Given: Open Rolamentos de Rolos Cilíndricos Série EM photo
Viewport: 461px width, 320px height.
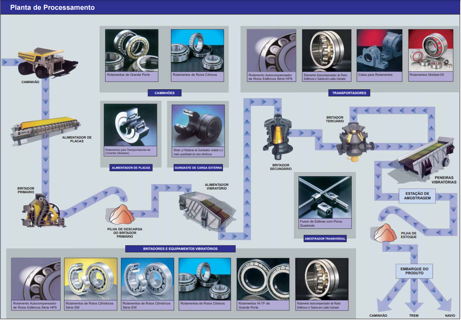Looking at the screenshot, I should coord(90,279).
